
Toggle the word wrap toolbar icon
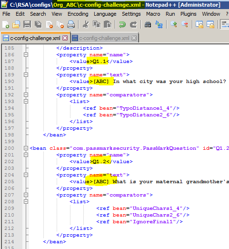(225, 25)
